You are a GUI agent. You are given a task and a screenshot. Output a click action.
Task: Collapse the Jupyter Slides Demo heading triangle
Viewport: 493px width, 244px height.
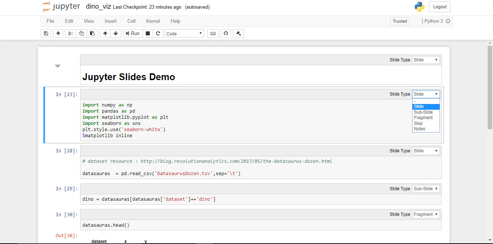tap(57, 66)
